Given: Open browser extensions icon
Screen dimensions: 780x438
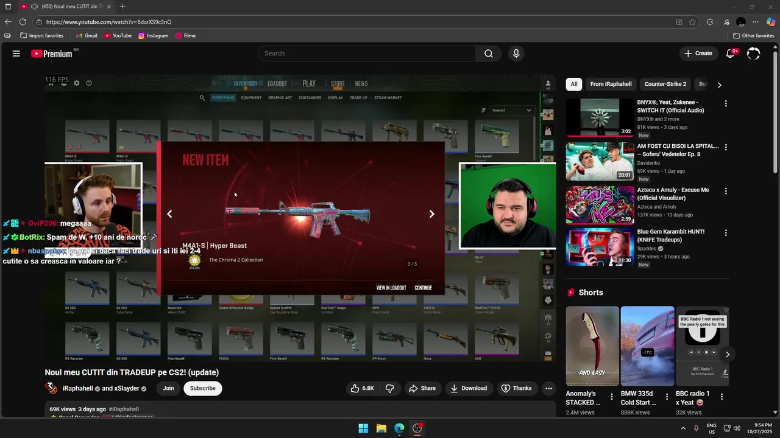Looking at the screenshot, I should 710,22.
